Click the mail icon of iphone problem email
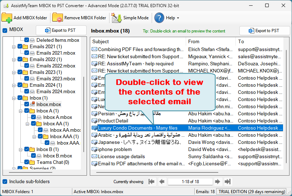Image resolution: width=292 pixels, height=196 pixels. pos(94,149)
